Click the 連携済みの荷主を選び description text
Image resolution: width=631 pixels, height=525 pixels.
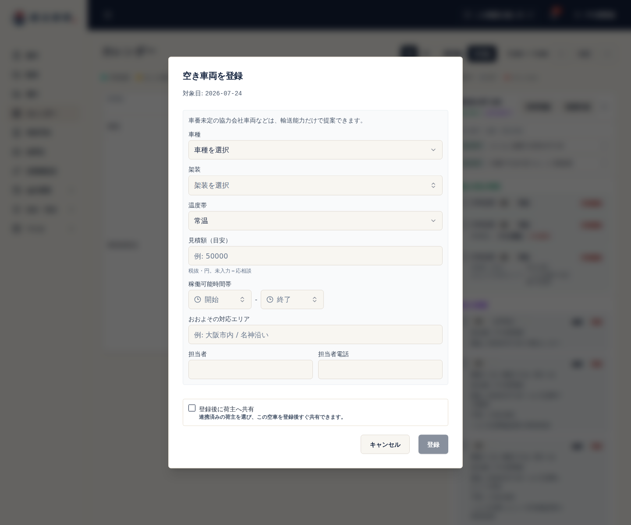[x=272, y=417]
